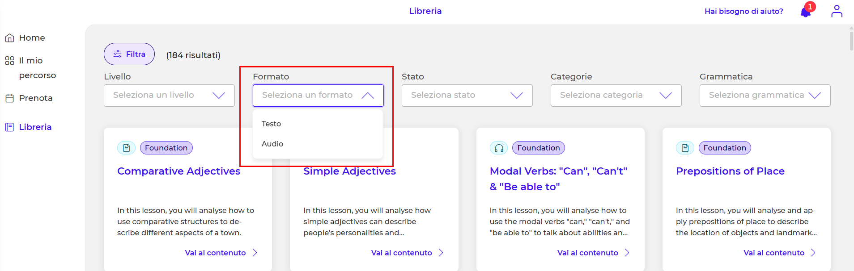Viewport: 854px width, 271px height.
Task: Click the Prenota calendar icon
Action: [10, 98]
